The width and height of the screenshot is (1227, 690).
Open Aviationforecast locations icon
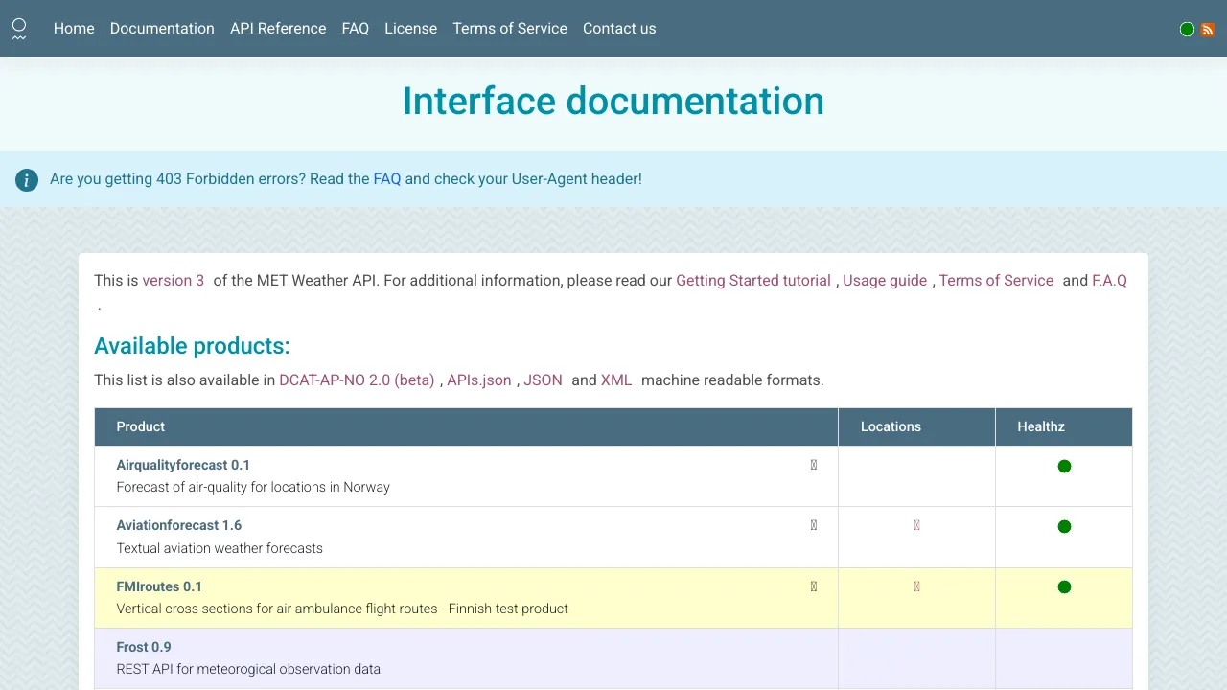916,525
